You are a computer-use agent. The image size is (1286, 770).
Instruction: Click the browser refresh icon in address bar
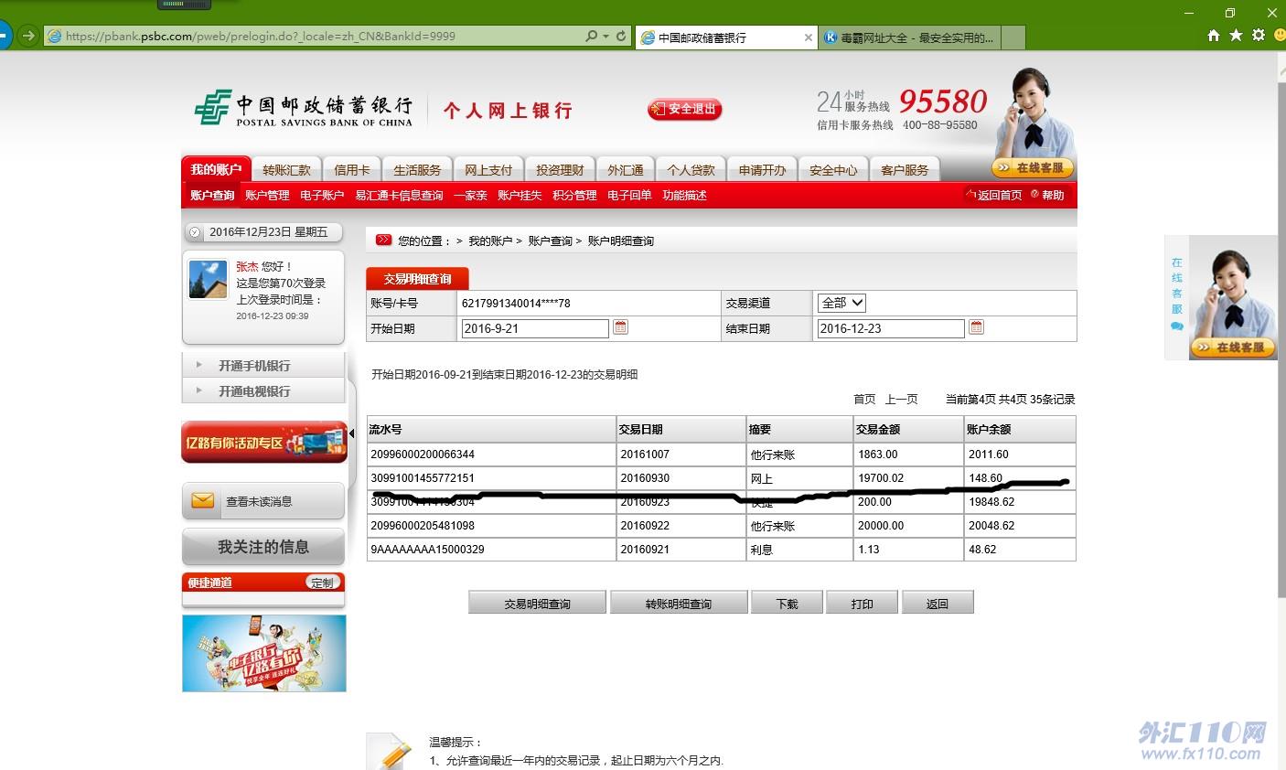pos(622,36)
